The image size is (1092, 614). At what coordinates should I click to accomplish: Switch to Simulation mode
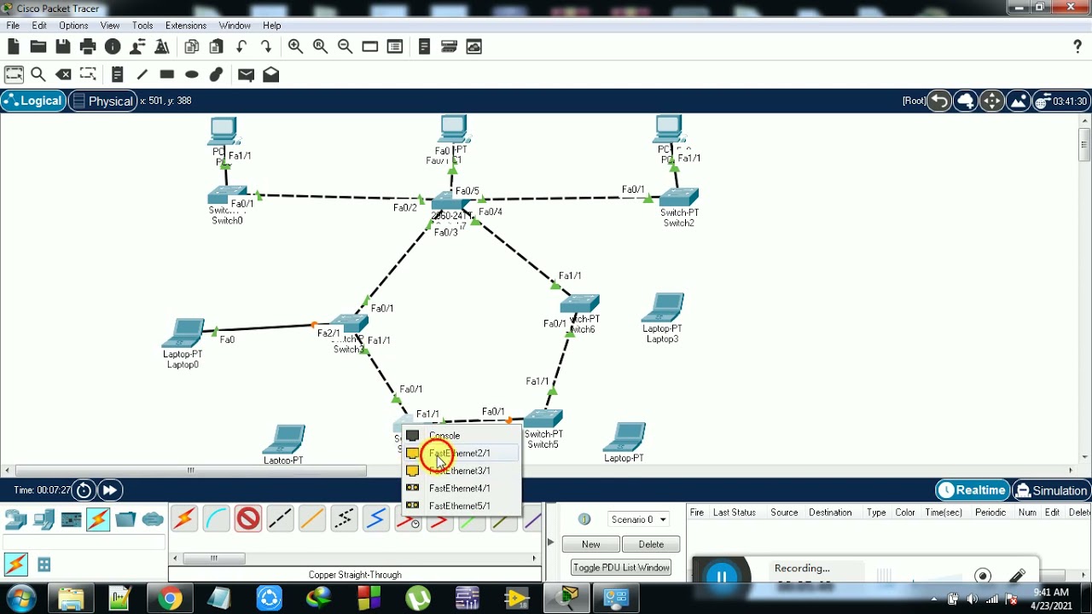[1051, 490]
